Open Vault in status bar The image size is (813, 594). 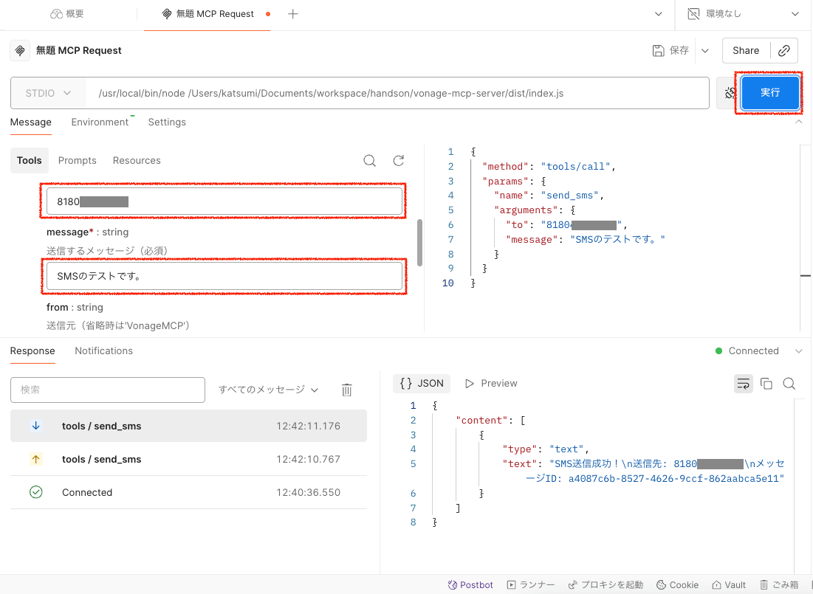pyautogui.click(x=729, y=584)
